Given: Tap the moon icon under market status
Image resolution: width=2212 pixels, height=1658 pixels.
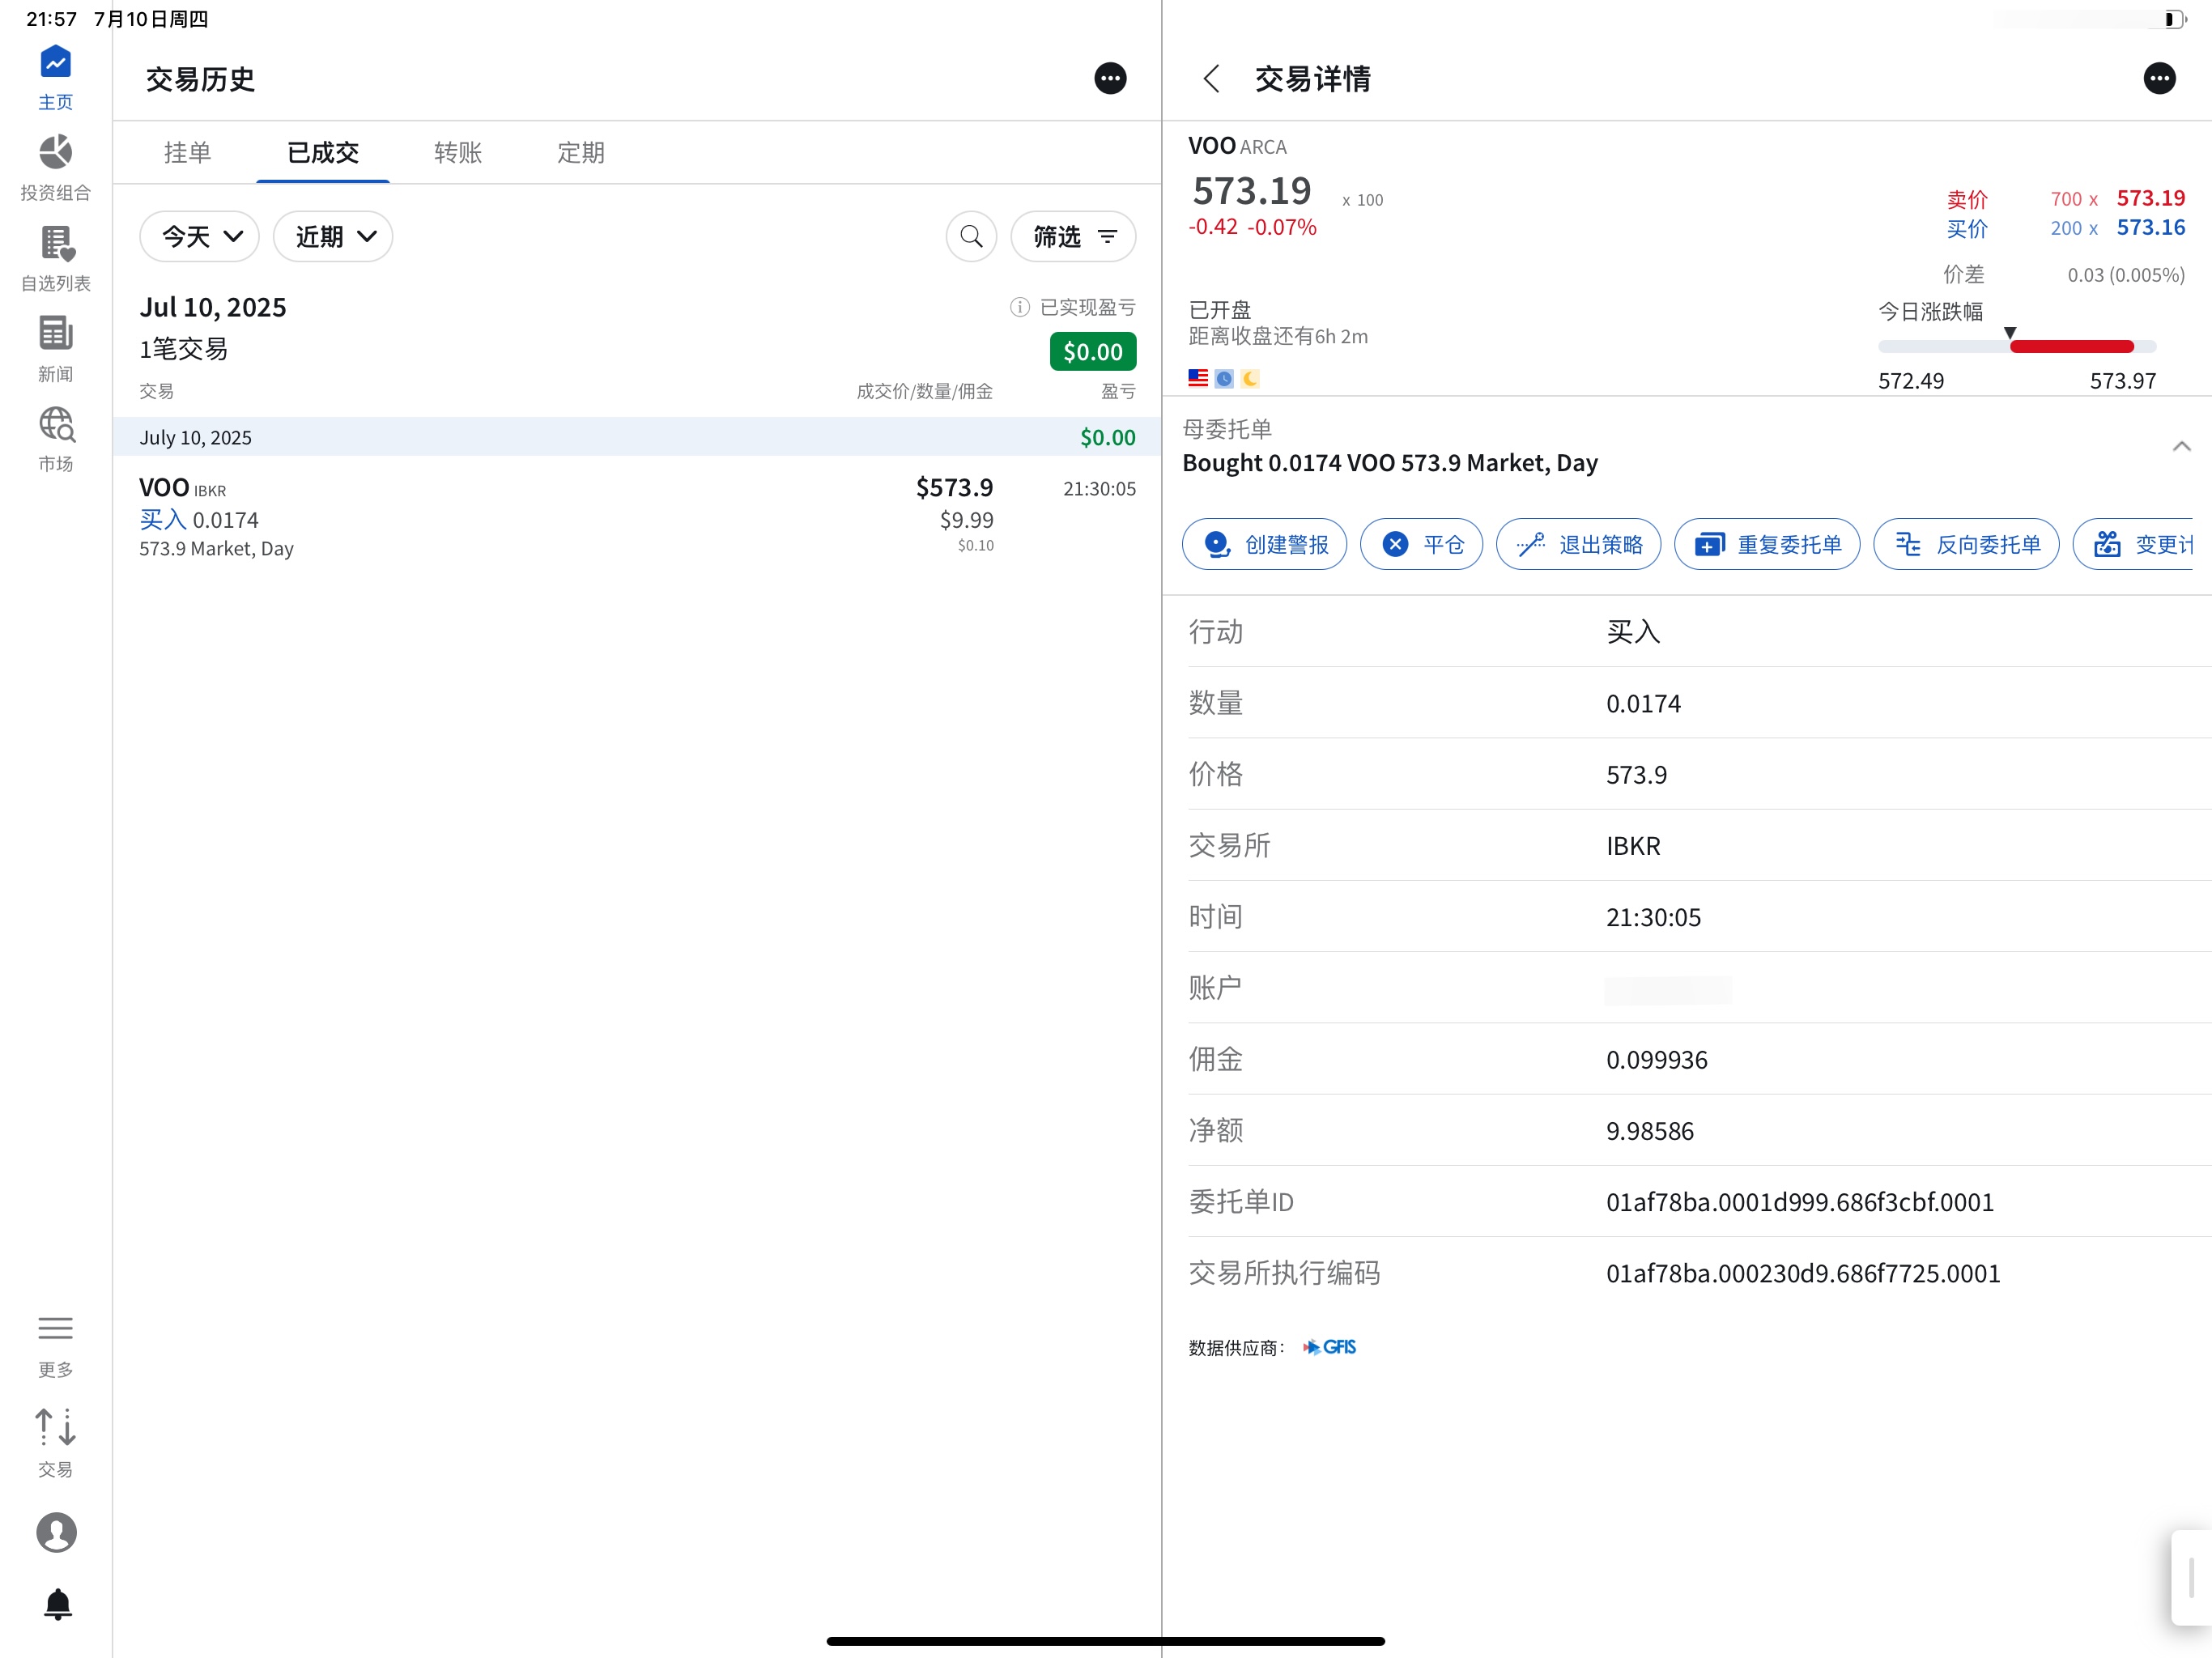Looking at the screenshot, I should 1250,378.
